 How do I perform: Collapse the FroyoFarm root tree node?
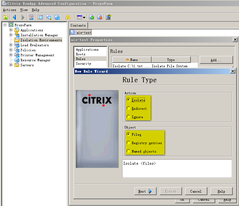pyautogui.click(x=5, y=25)
